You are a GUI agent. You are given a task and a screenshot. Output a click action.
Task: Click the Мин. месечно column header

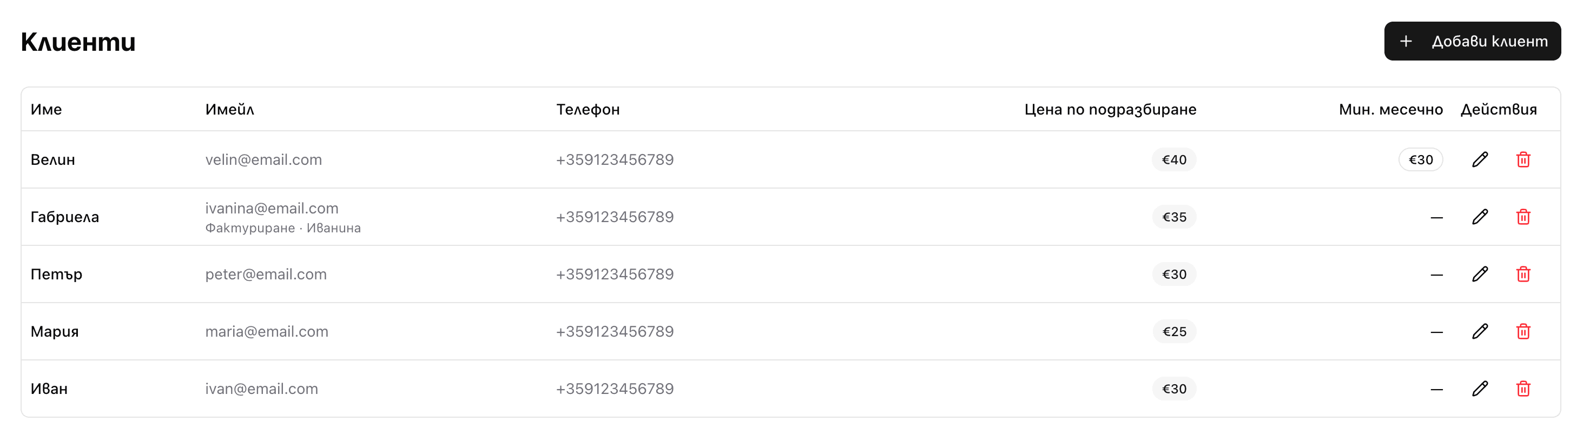click(1390, 110)
